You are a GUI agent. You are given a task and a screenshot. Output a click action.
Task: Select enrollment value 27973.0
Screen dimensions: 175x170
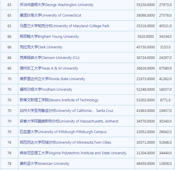(165, 5)
